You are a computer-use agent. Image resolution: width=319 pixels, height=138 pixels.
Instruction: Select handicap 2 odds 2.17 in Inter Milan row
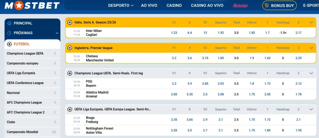click(298, 33)
